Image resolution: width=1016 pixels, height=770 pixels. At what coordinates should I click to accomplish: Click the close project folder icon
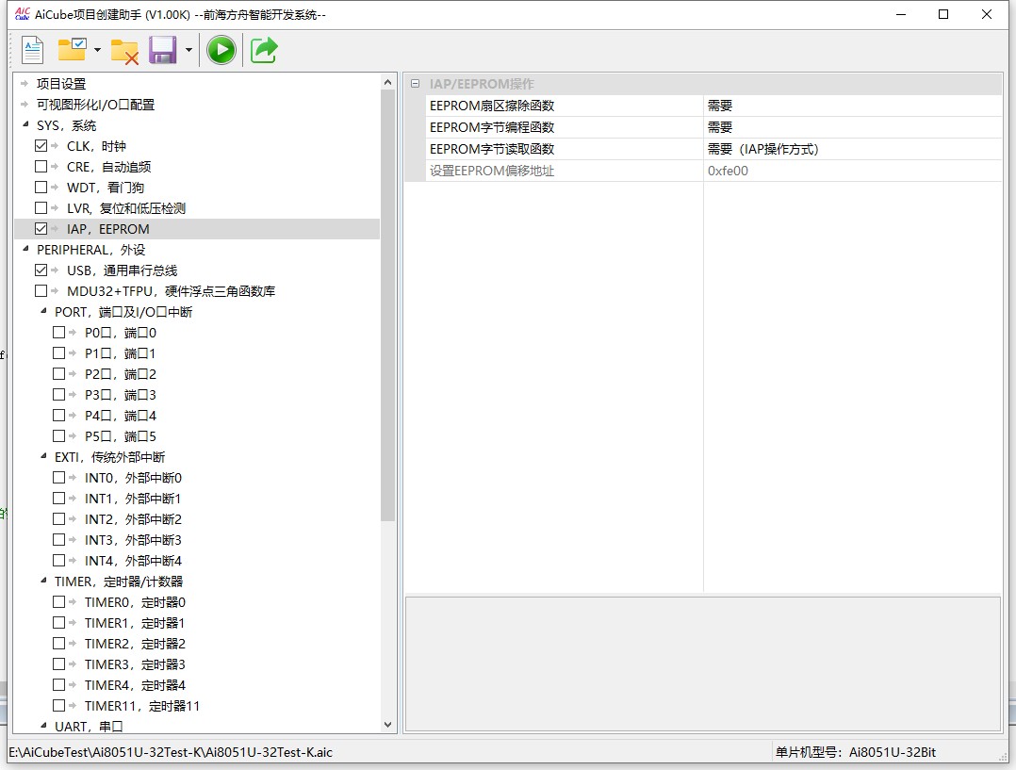[x=124, y=51]
